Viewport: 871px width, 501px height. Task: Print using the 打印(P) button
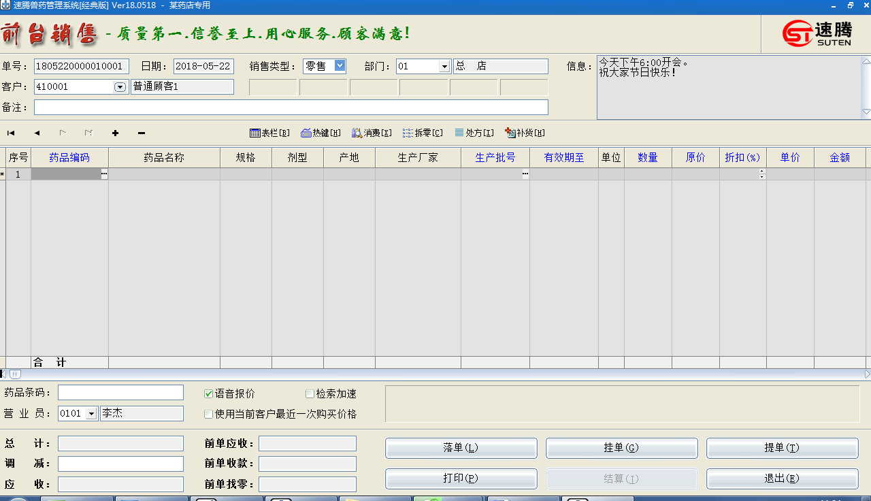pos(461,479)
